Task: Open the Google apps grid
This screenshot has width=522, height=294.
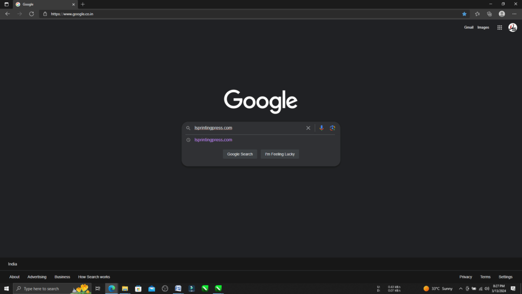Action: [500, 28]
